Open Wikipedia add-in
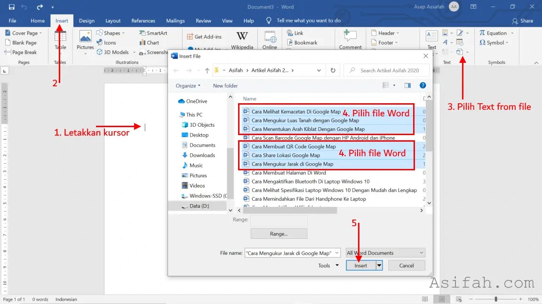Screen dimensions: 542x304 pos(242,40)
